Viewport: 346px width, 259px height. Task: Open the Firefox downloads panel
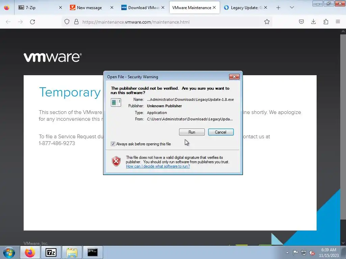click(313, 22)
